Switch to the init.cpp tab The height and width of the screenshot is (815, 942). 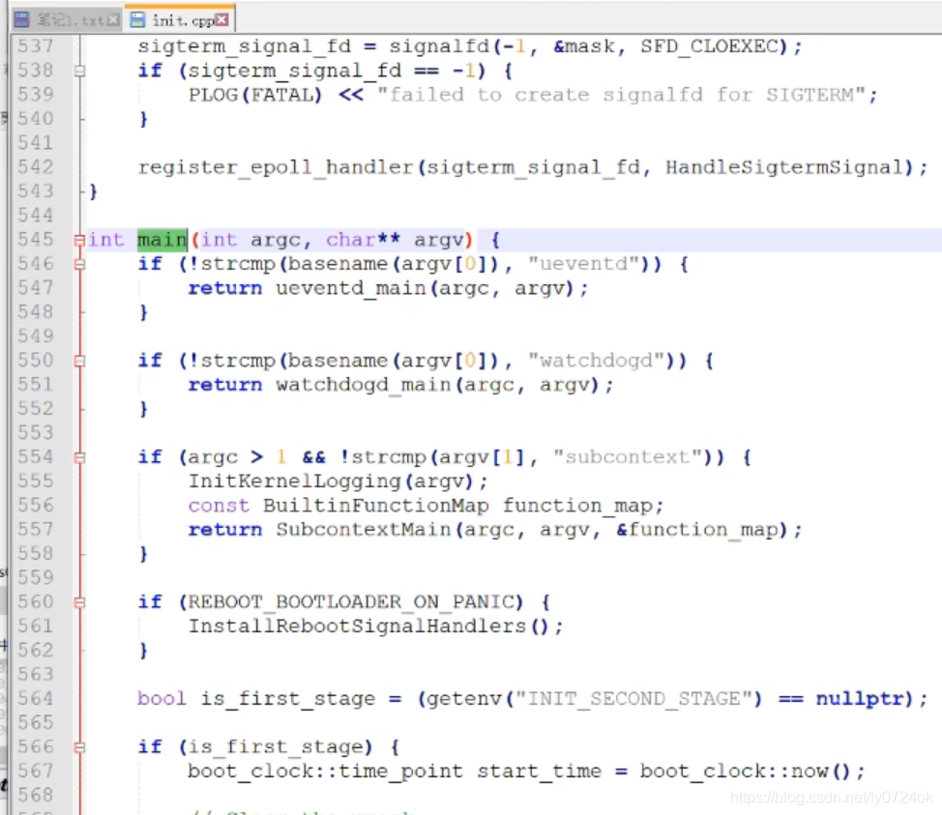click(x=179, y=20)
